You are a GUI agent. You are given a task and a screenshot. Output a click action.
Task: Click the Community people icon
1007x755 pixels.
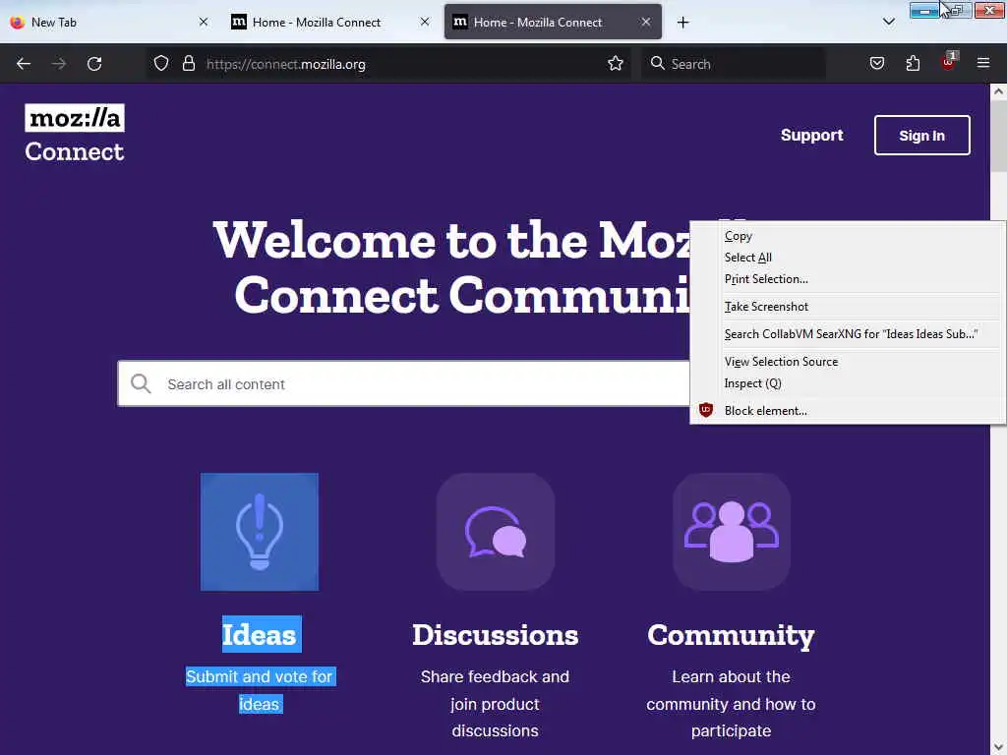732,532
